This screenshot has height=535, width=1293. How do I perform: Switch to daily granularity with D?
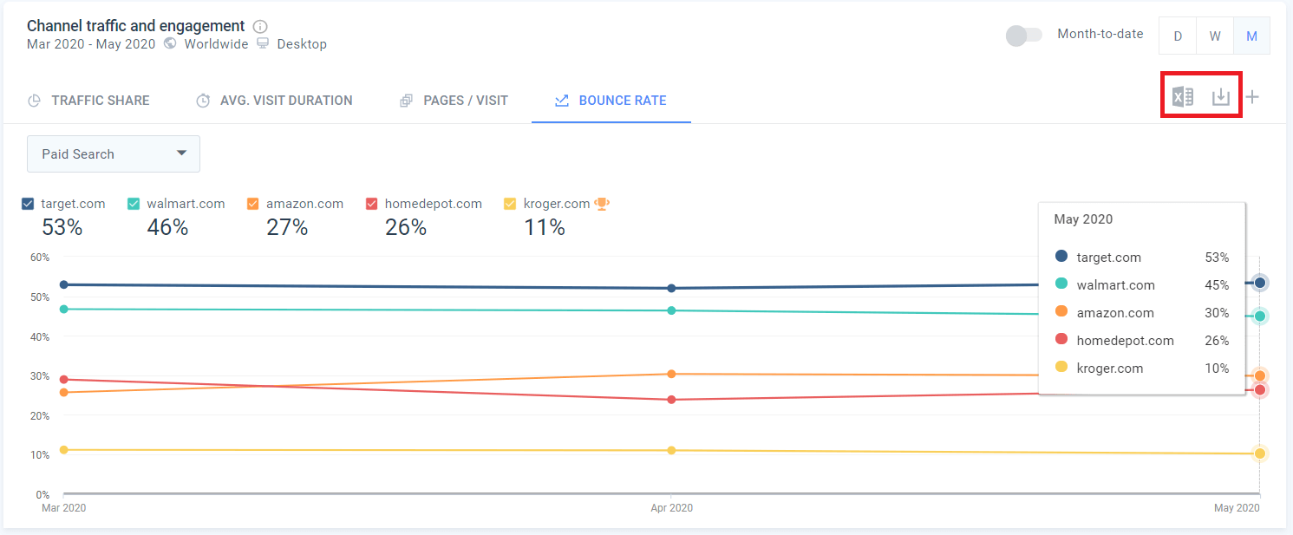coord(1178,36)
